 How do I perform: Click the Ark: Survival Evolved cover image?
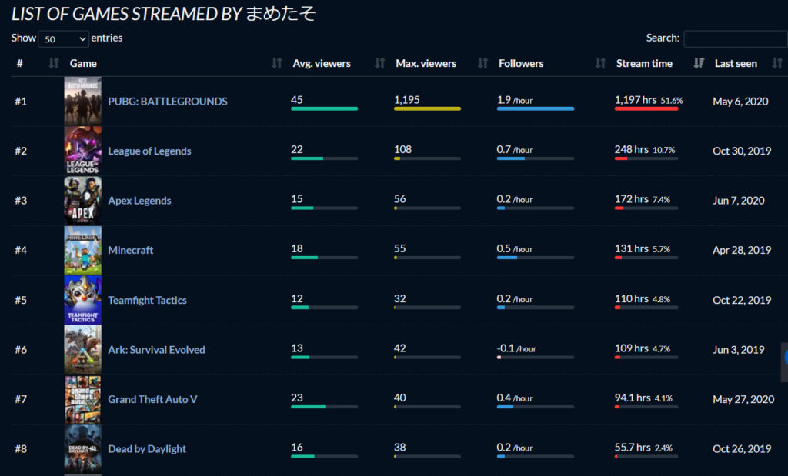[x=82, y=350]
